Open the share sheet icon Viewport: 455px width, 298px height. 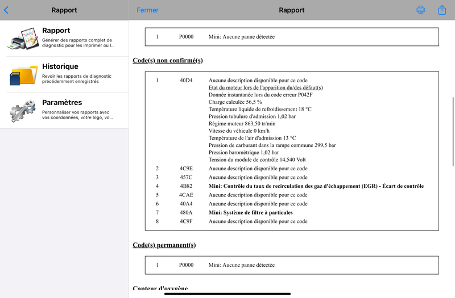coord(442,10)
